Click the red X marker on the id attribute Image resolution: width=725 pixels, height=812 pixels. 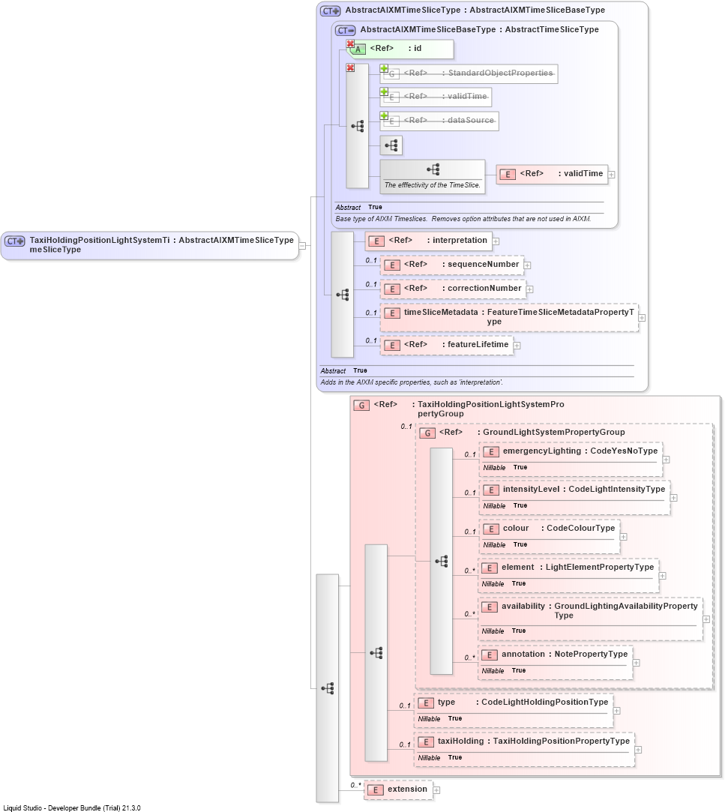point(351,44)
